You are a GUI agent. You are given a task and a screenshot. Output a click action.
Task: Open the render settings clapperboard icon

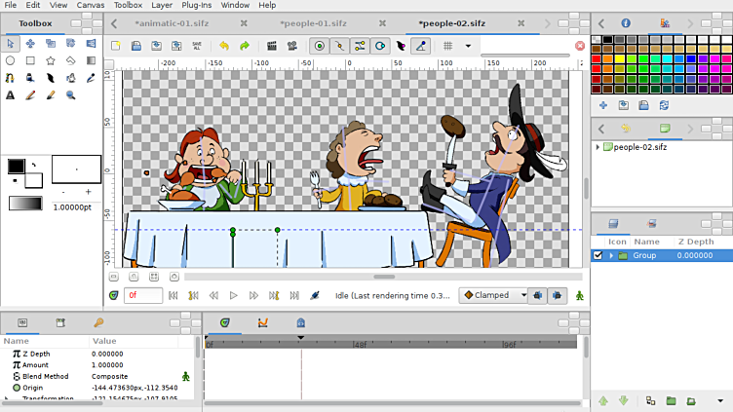(272, 46)
